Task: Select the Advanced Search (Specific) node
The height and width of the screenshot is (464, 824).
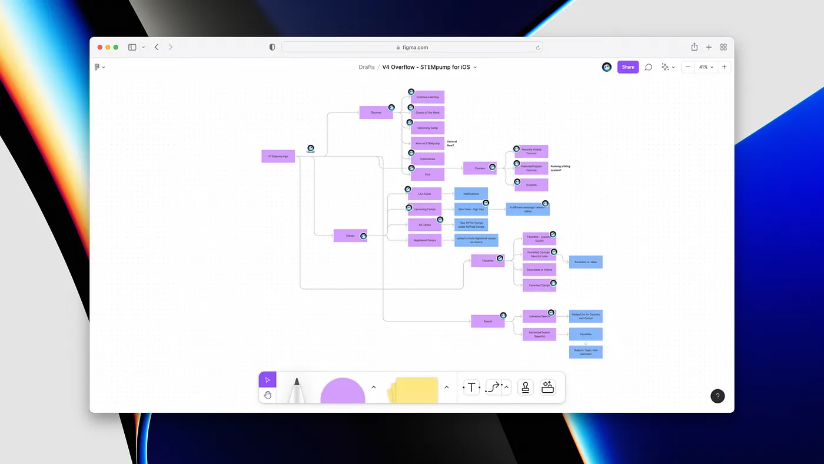Action: click(x=539, y=334)
